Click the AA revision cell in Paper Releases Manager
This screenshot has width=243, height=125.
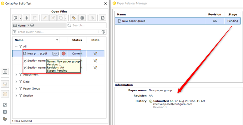tap(214, 21)
